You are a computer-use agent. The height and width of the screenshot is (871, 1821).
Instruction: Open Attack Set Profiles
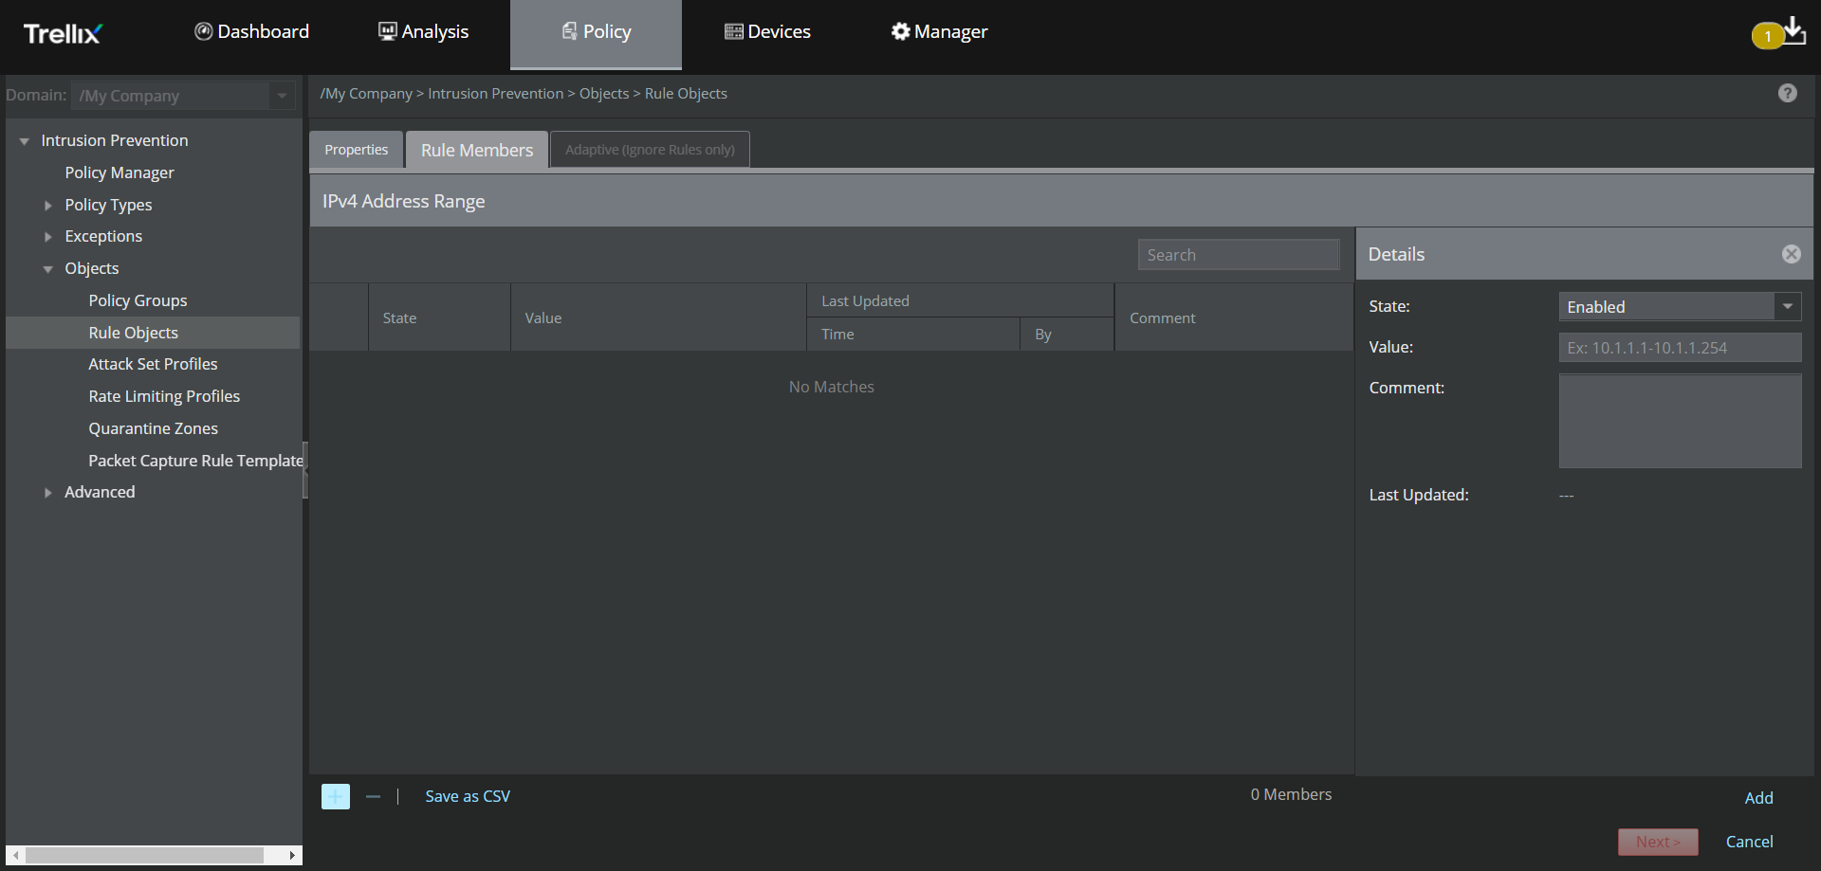153,364
